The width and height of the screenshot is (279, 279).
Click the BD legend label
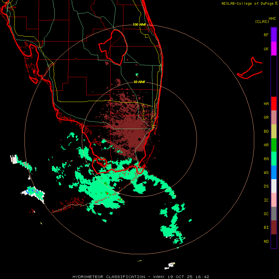(x=266, y=131)
